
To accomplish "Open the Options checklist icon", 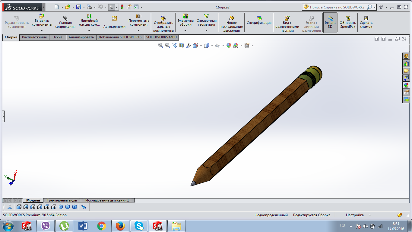I will [x=136, y=7].
